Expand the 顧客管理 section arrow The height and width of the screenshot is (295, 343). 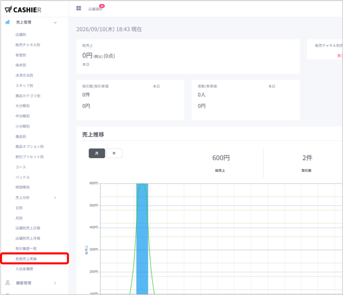point(55,283)
